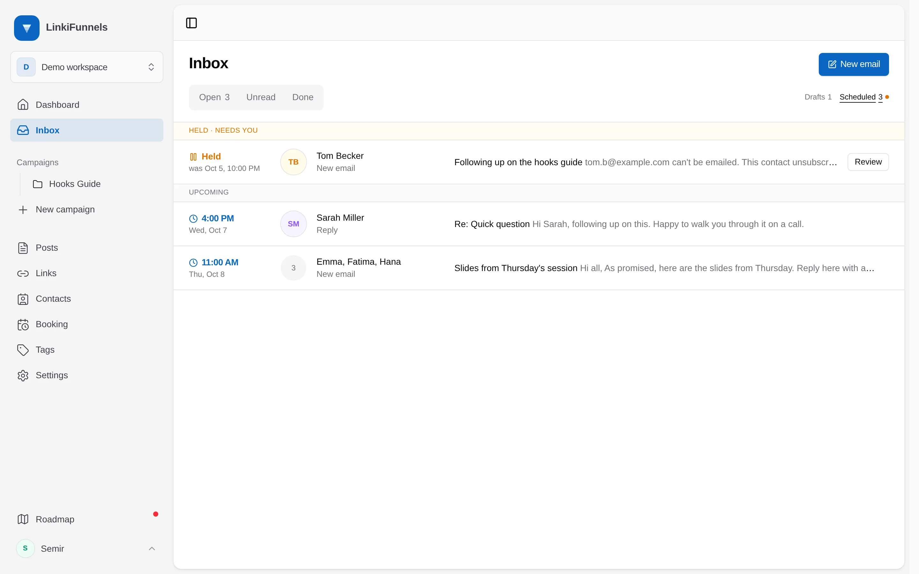919x574 pixels.
Task: Click the Sarah Miller sender name
Action: pos(340,218)
